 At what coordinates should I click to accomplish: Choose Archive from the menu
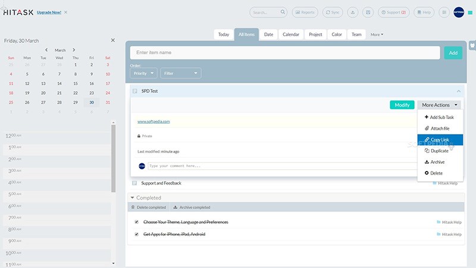440,162
